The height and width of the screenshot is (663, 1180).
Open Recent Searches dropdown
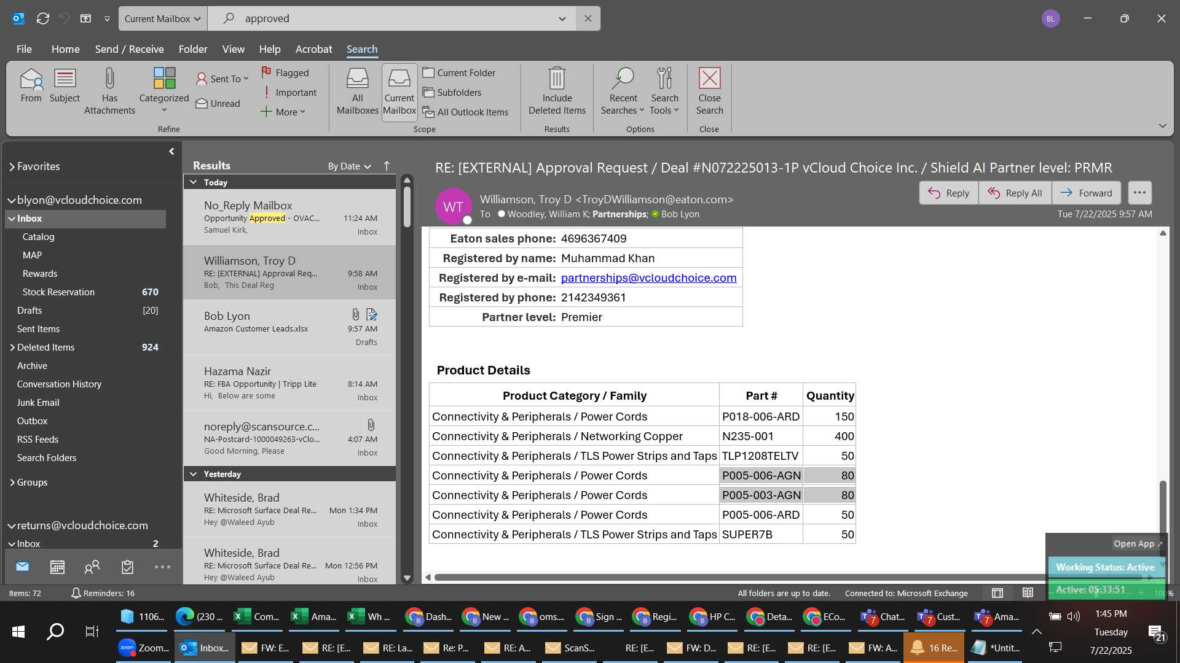[623, 91]
